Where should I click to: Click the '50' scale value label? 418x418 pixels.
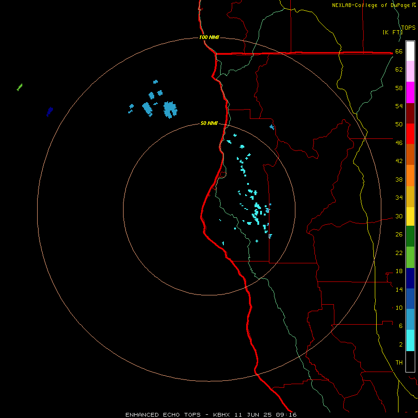(399, 124)
